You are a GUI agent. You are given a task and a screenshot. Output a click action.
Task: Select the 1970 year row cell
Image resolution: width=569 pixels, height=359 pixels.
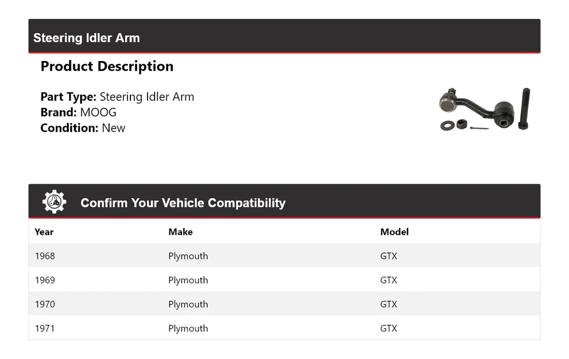[x=45, y=304]
